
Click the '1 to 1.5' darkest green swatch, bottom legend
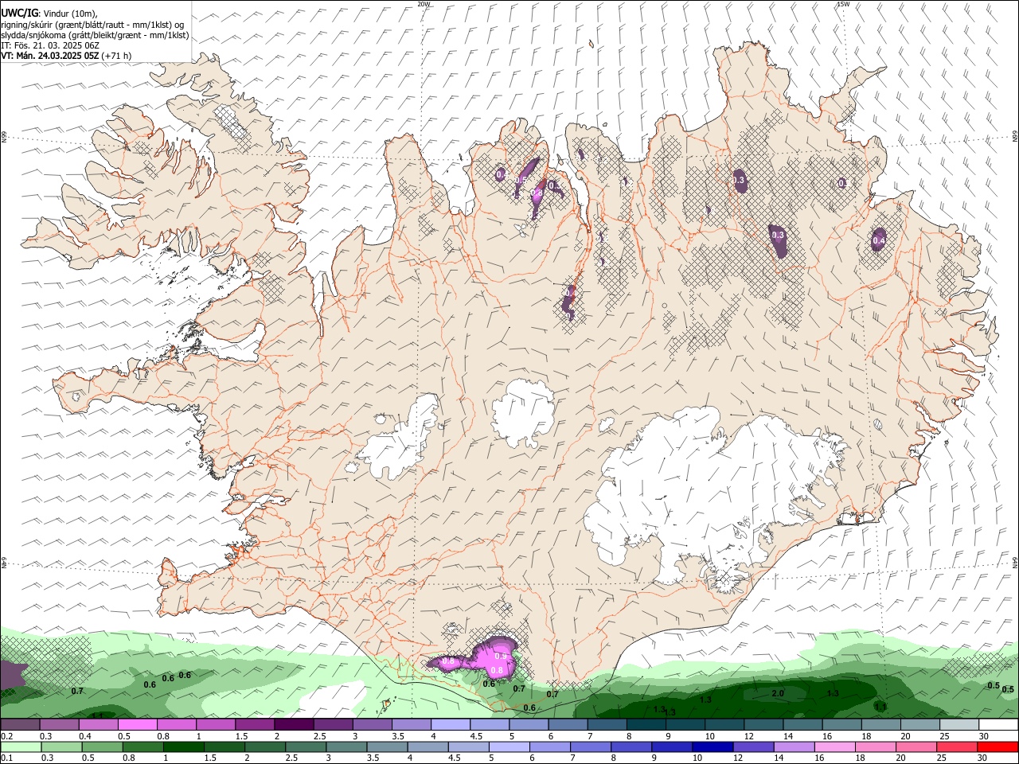click(183, 746)
